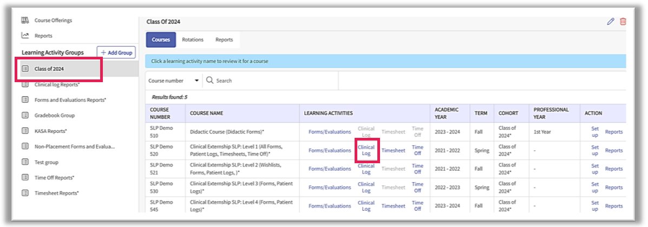Switch to the Rotations tab

point(193,39)
